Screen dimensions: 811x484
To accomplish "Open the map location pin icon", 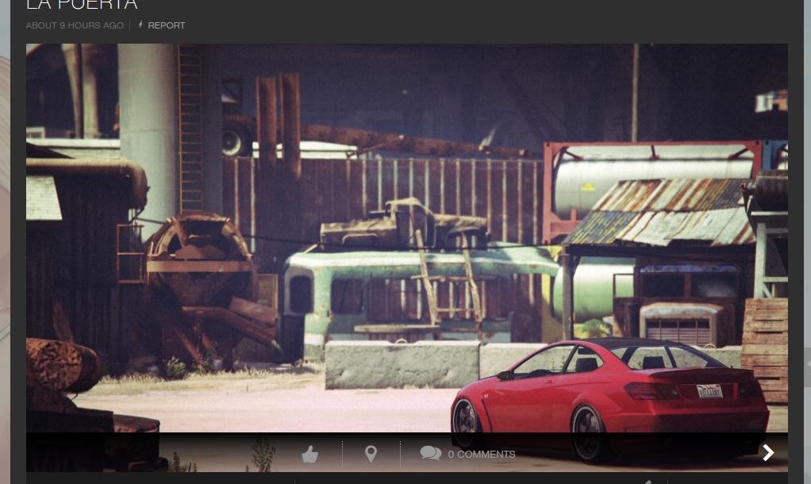I will 371,454.
